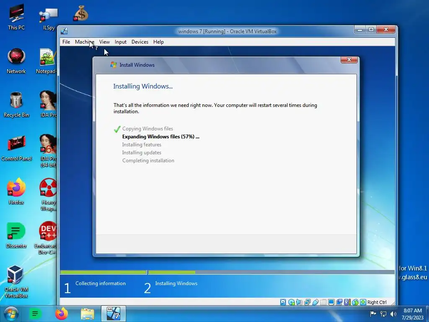Screen dimensions: 429x322
Task: Click the running Windows 7 VM taskbar button
Action: coord(113,314)
